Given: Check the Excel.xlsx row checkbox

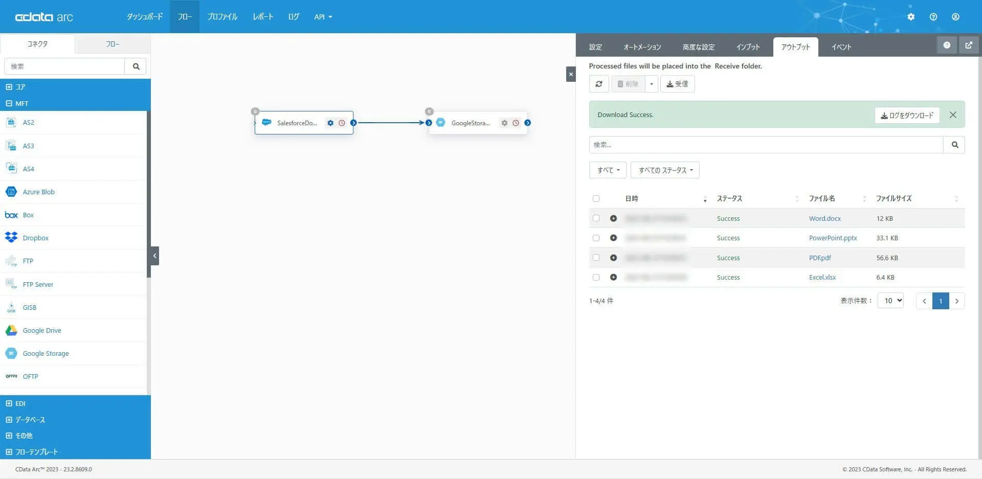Looking at the screenshot, I should tap(596, 277).
